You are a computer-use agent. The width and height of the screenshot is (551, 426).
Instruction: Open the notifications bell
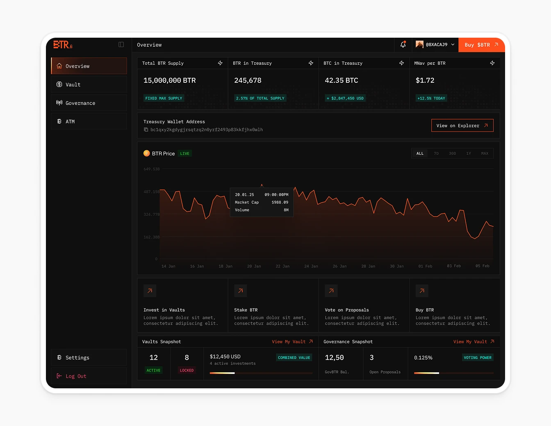(x=402, y=45)
